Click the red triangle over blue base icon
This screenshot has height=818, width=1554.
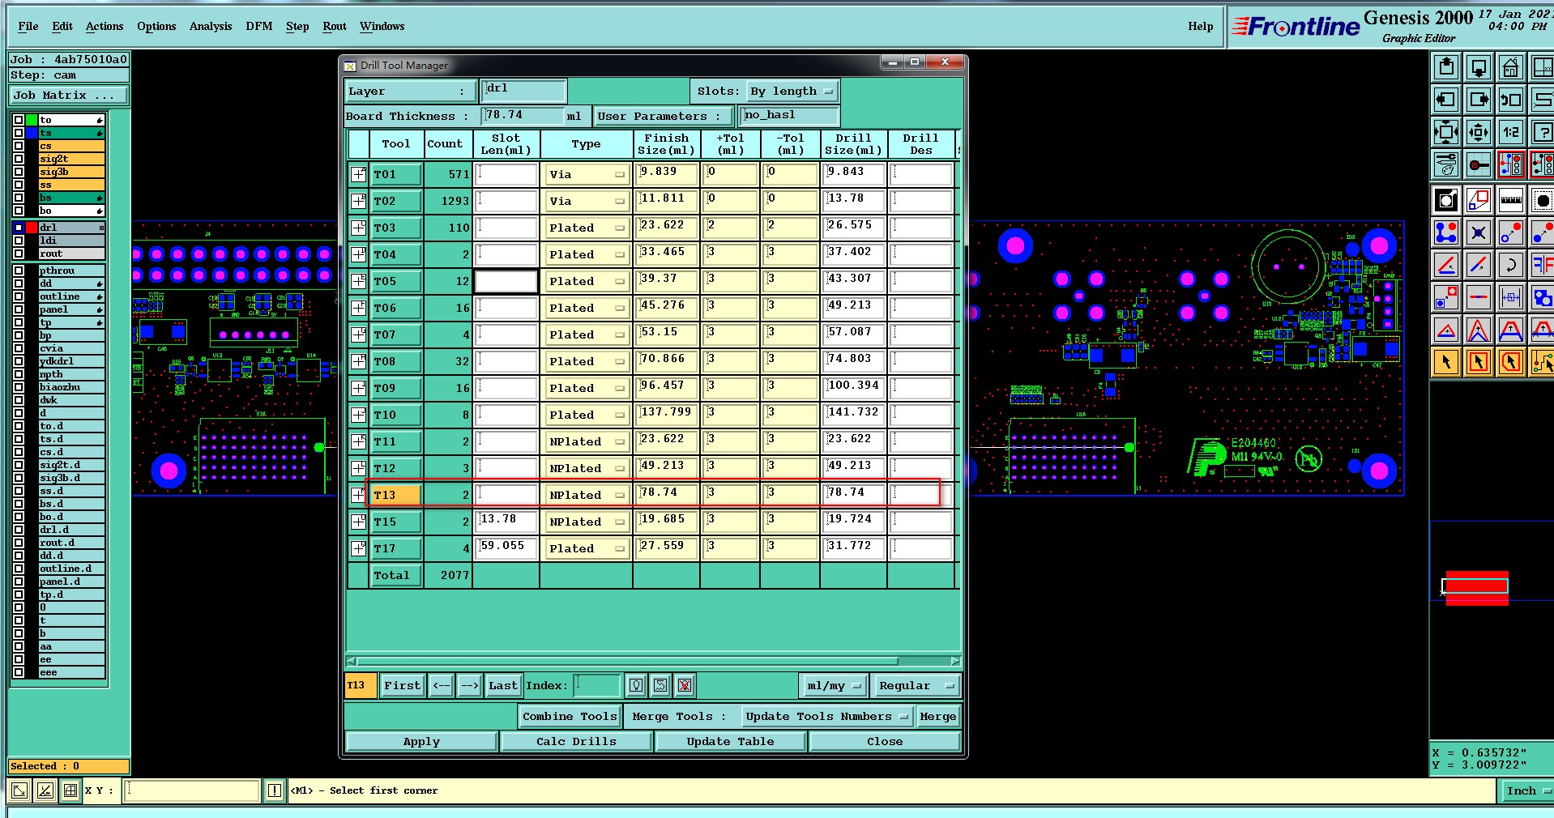point(1446,330)
